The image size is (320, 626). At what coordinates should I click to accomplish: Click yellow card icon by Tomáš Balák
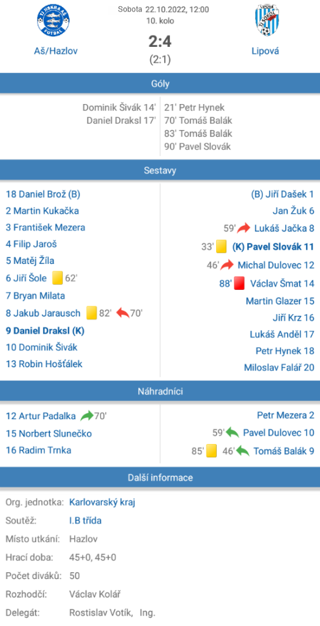211,451
